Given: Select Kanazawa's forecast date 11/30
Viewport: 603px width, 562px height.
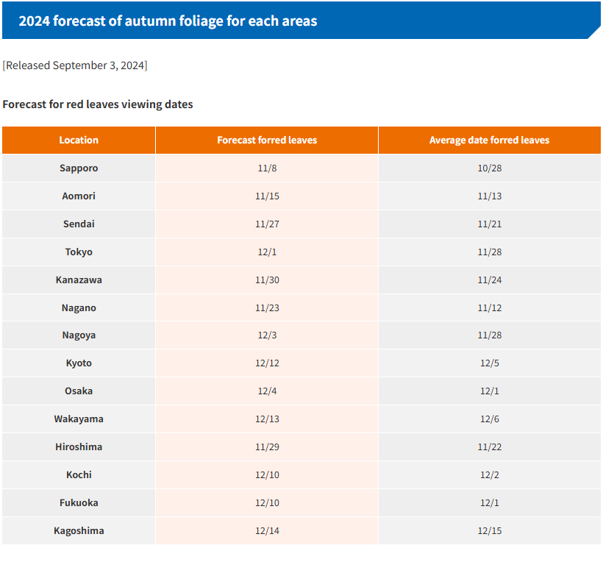Looking at the screenshot, I should point(267,280).
